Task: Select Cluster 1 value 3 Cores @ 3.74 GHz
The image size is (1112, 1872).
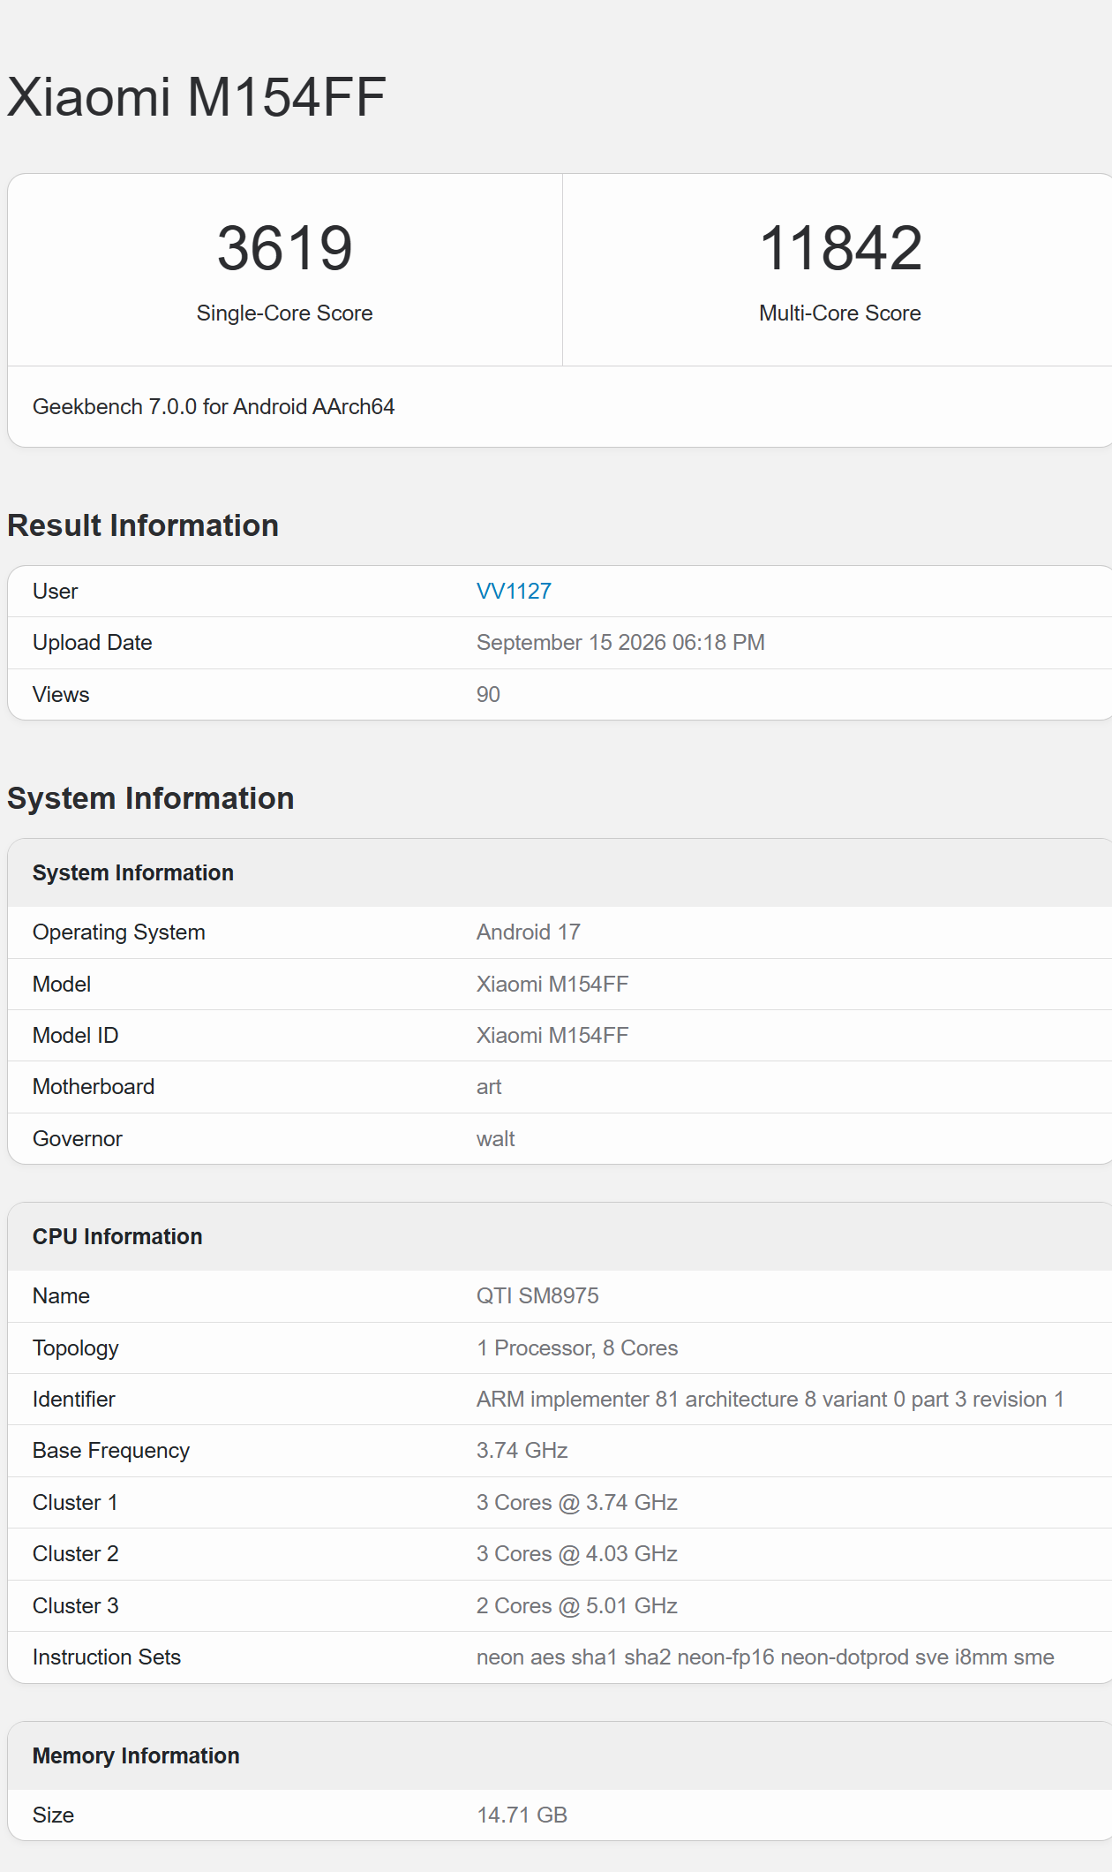Action: pyautogui.click(x=577, y=1502)
